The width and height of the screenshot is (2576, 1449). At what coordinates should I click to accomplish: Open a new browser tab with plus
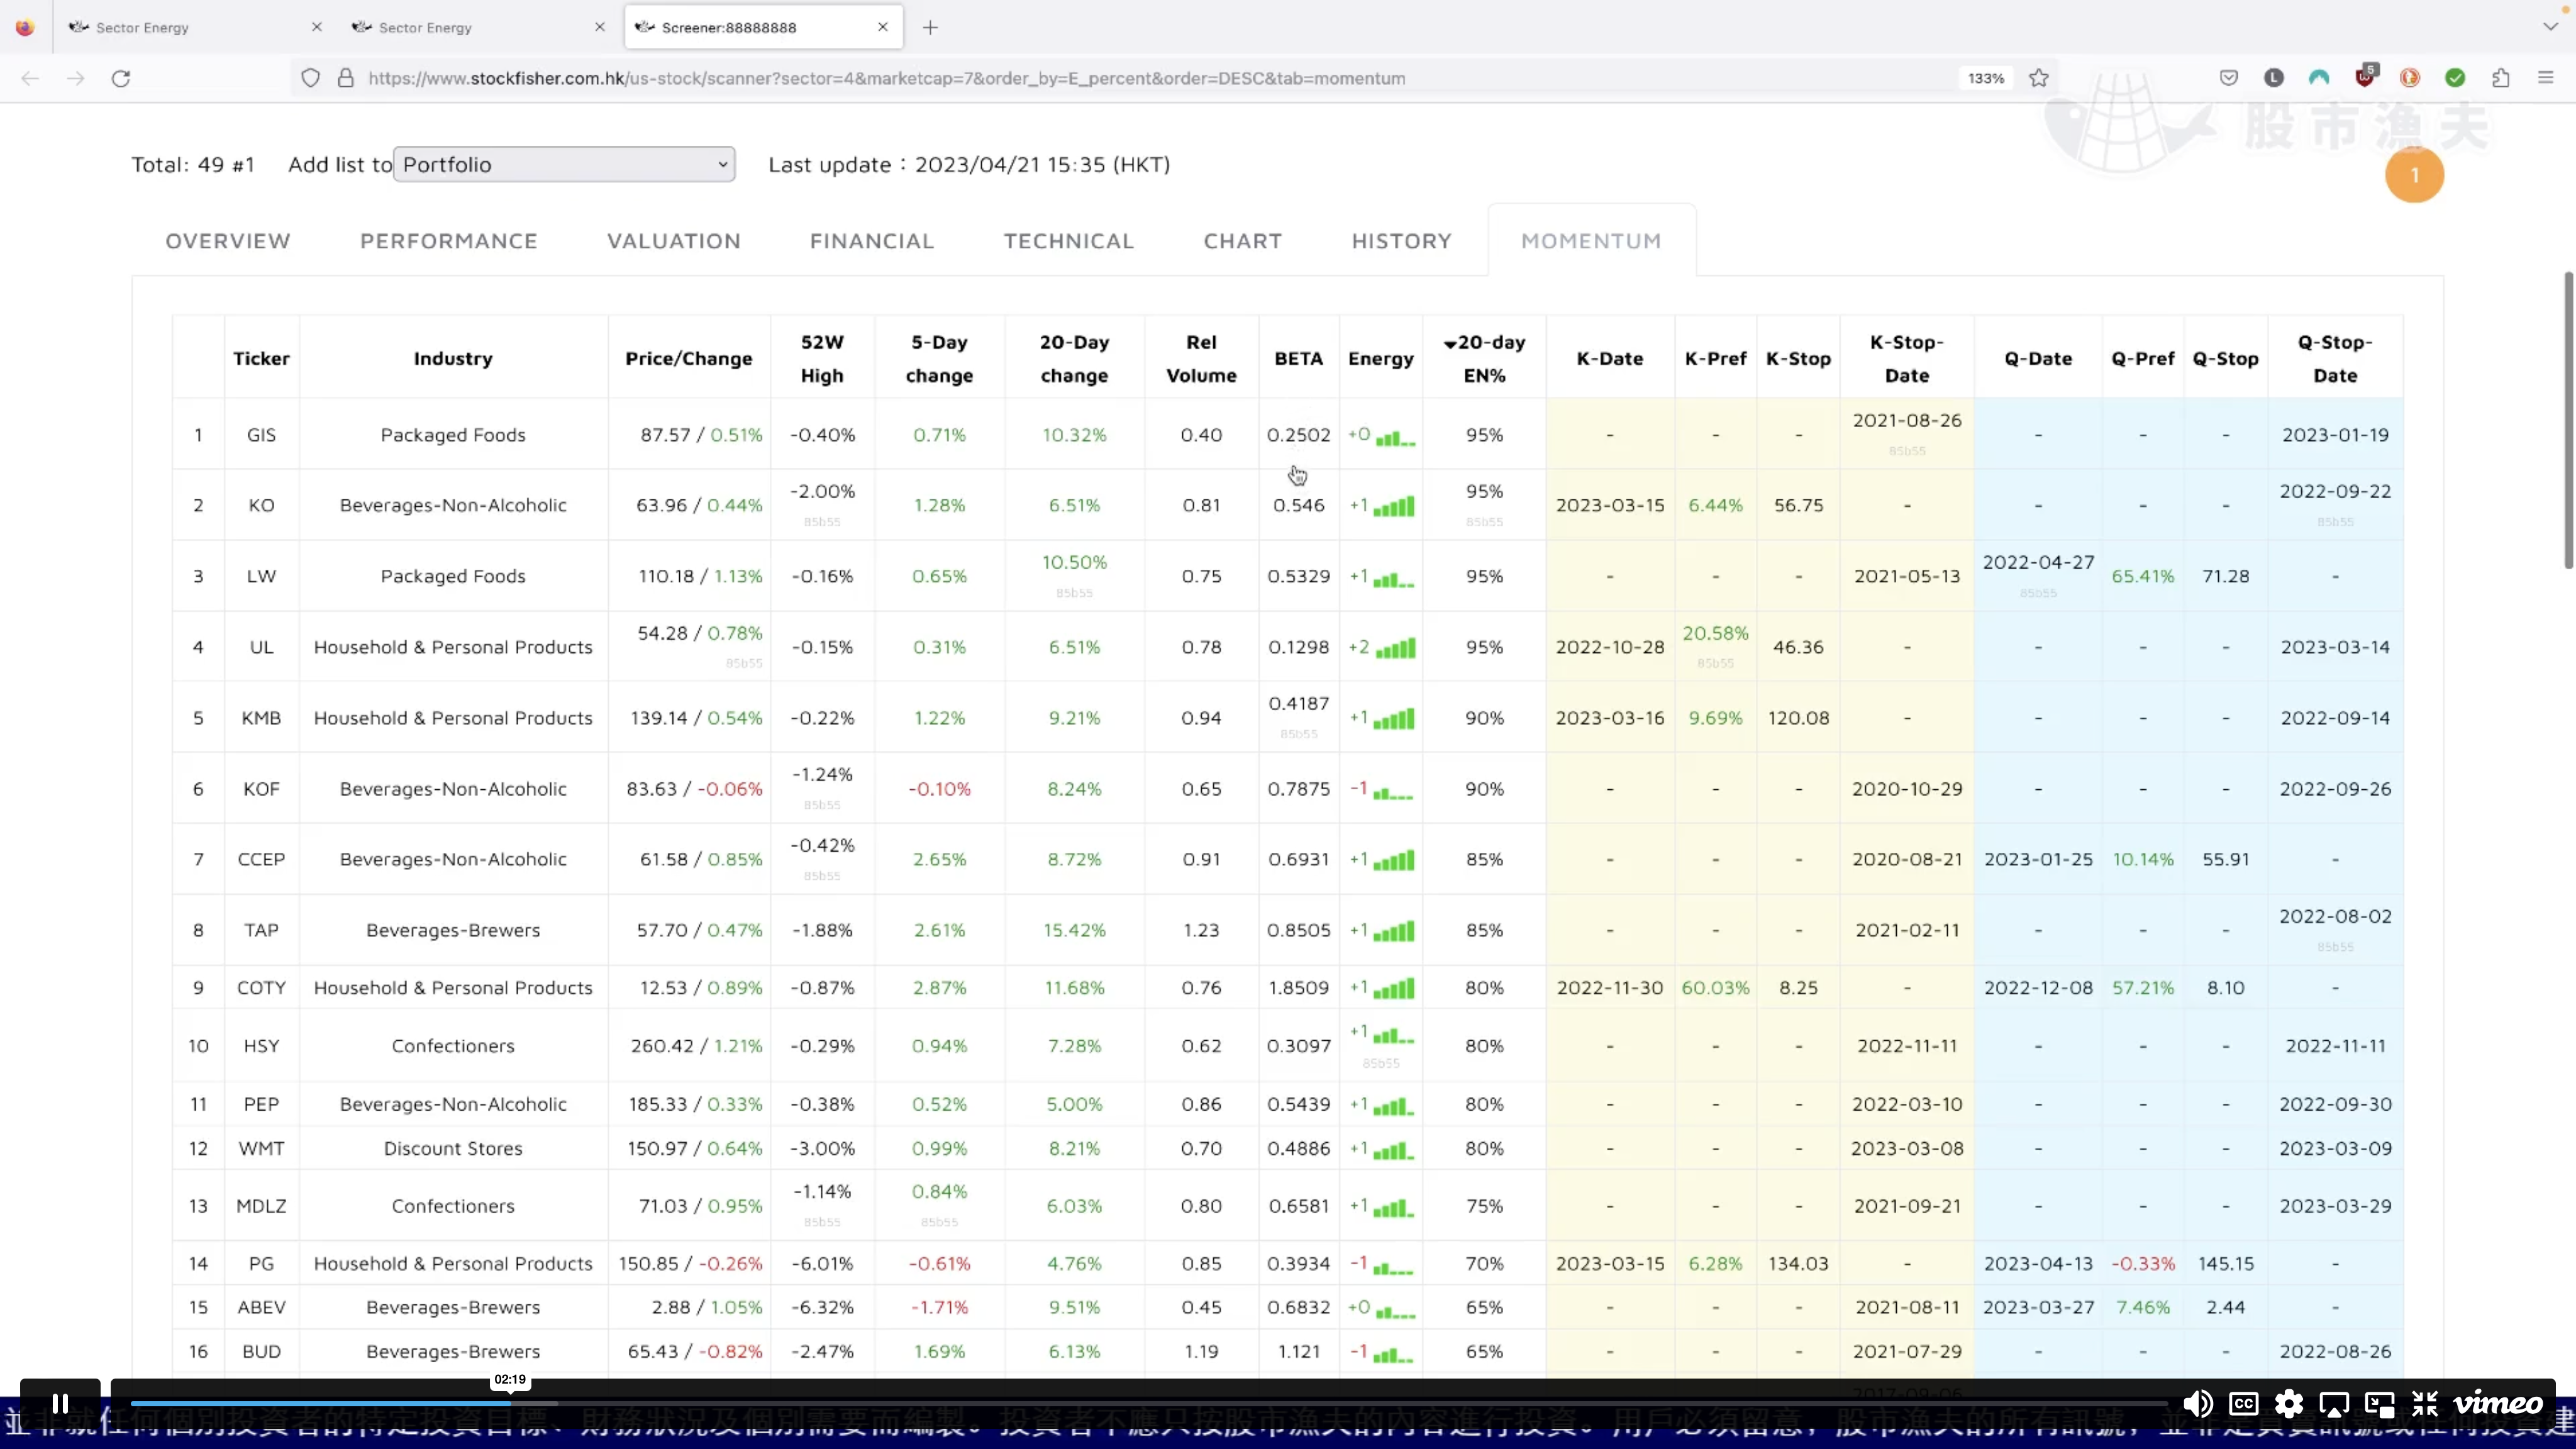pos(930,27)
